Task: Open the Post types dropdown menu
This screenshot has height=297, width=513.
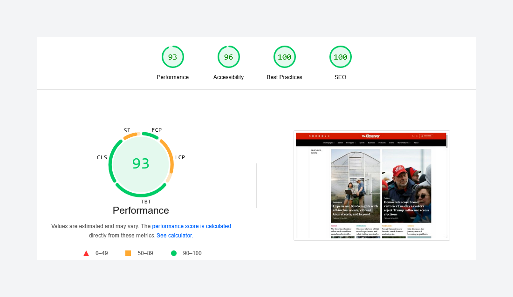Action: point(351,143)
